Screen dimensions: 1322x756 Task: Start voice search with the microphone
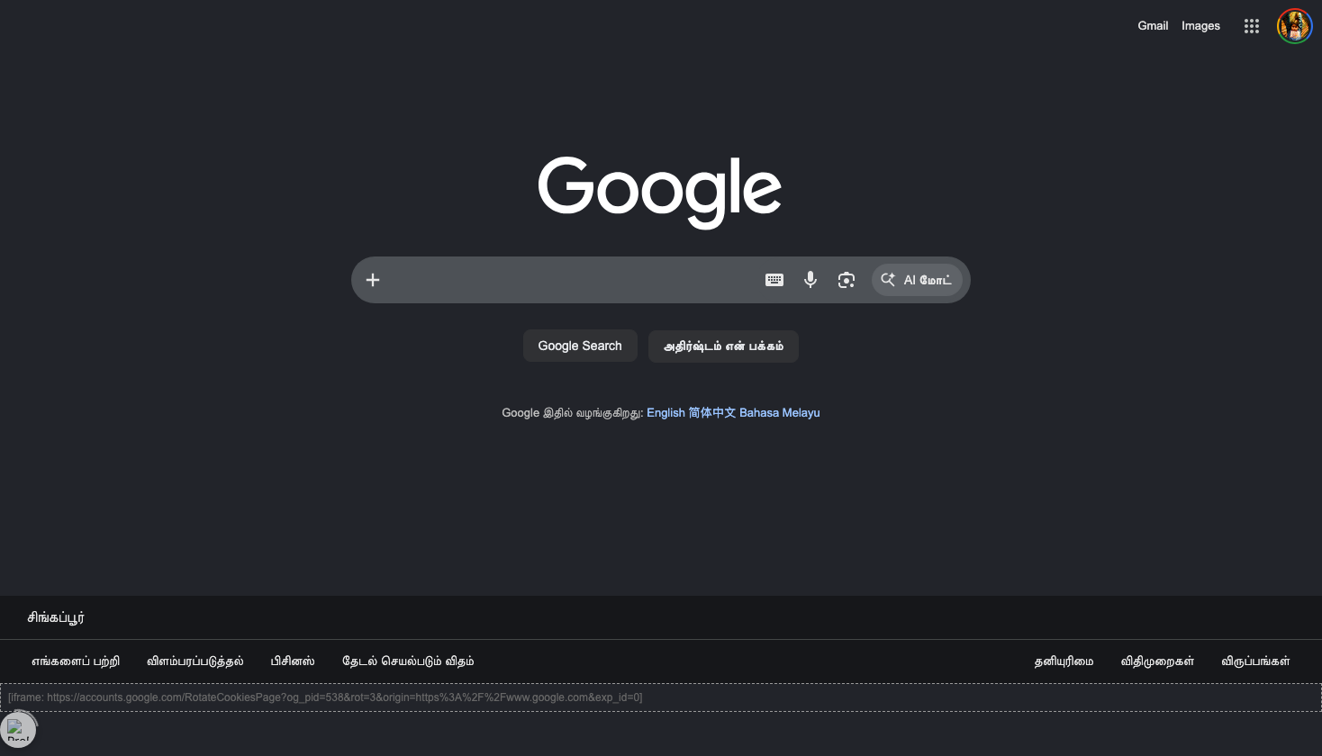[x=810, y=280]
